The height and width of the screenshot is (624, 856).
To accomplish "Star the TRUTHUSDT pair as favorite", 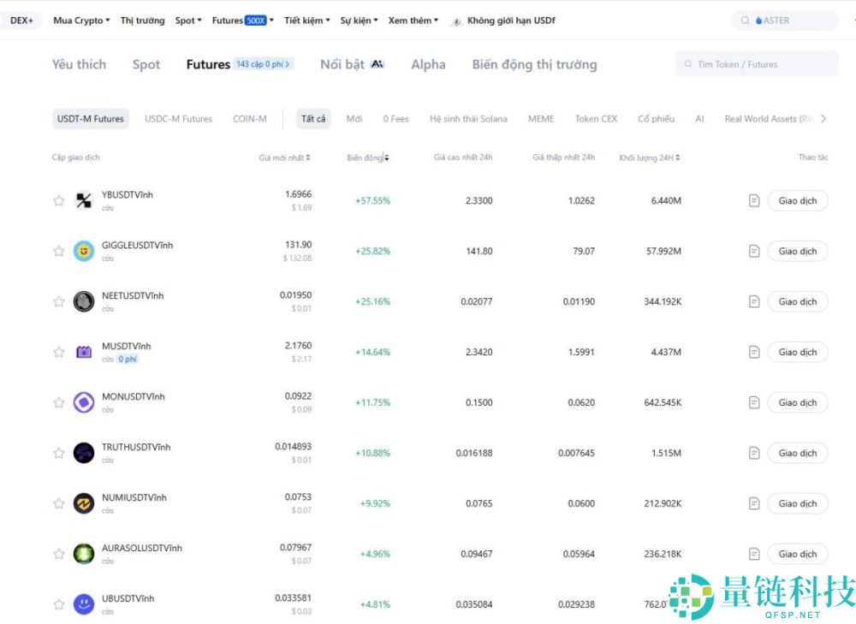I will click(x=59, y=453).
